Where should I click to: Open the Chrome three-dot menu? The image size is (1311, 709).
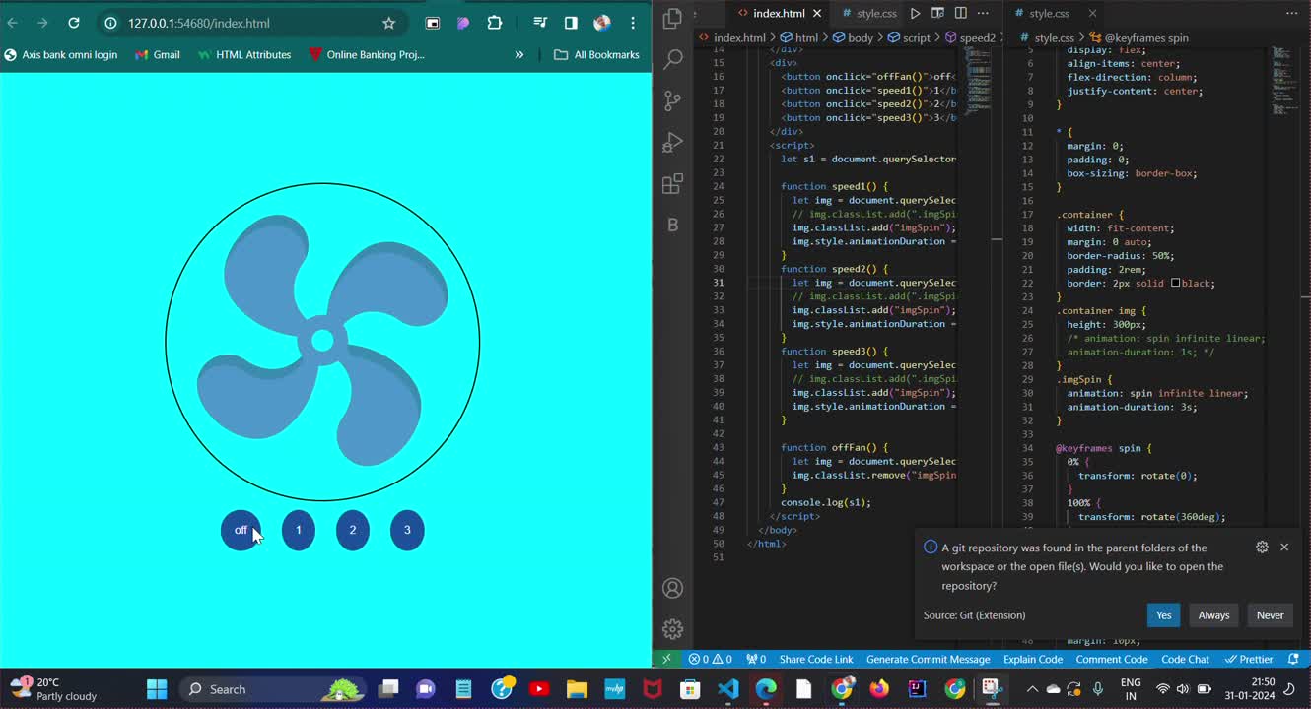(633, 23)
